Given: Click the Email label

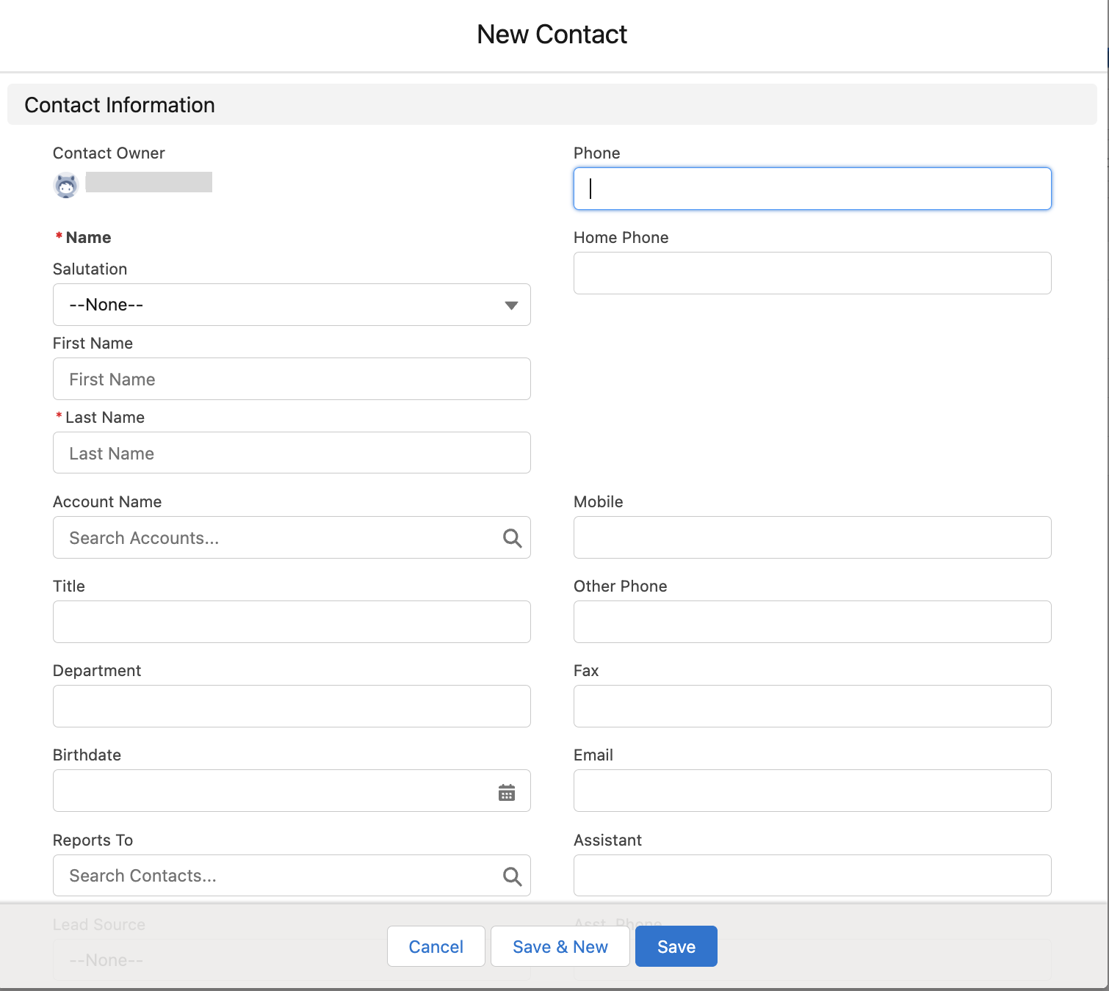Looking at the screenshot, I should (593, 755).
